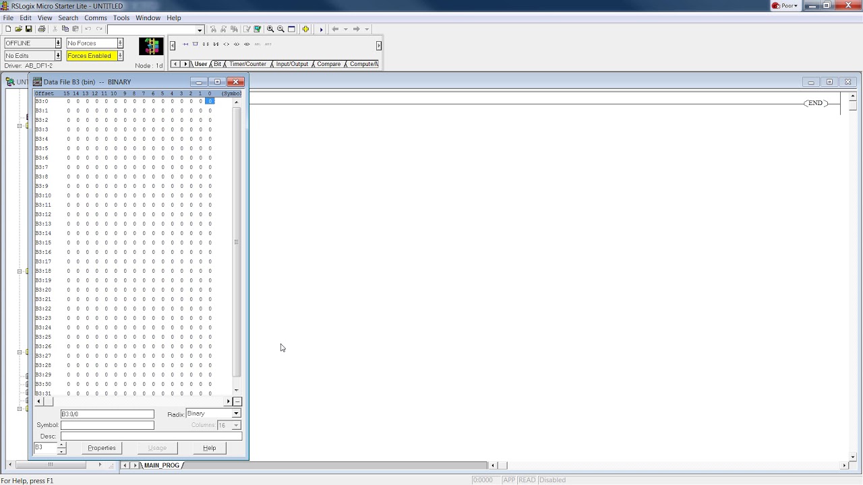This screenshot has height=485, width=863.
Task: Click the data file horizontal scrollbar right arrow
Action: 229,401
